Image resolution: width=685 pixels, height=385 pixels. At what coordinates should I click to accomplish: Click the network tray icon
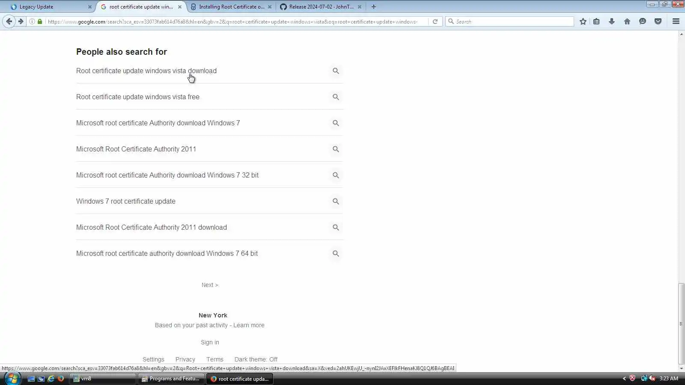[x=644, y=378]
